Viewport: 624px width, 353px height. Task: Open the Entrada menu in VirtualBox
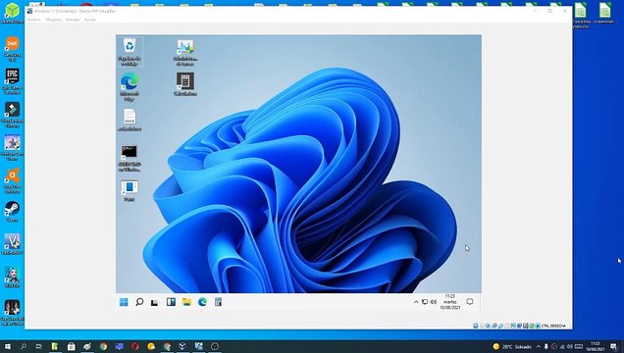(x=73, y=20)
